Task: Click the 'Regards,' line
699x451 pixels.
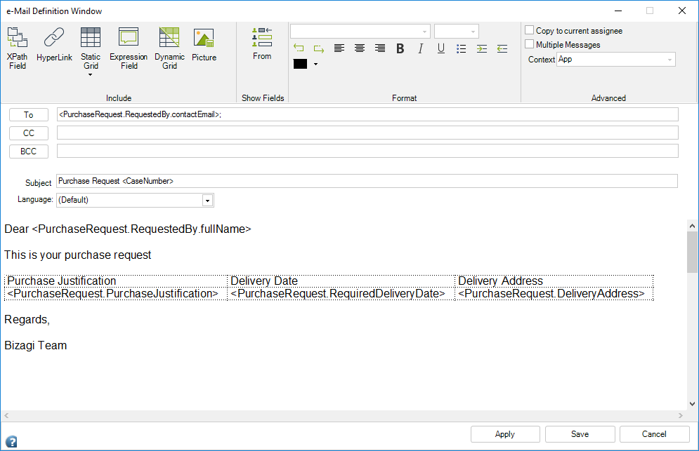Action: tap(27, 320)
